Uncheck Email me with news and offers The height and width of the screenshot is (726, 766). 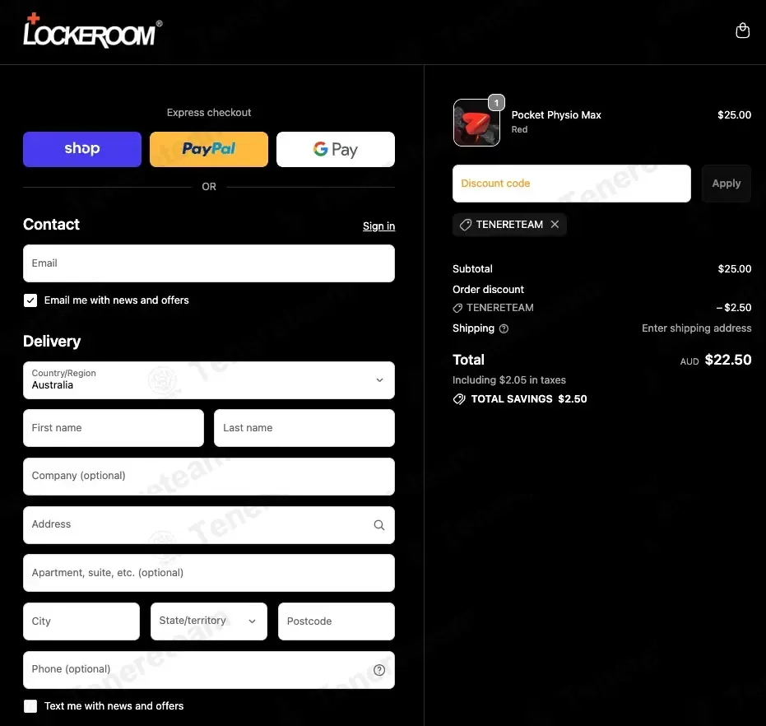click(x=30, y=300)
